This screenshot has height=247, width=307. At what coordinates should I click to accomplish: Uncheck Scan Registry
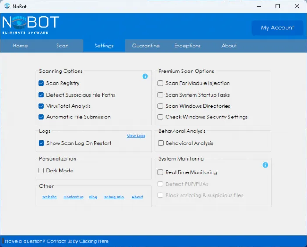pos(41,83)
